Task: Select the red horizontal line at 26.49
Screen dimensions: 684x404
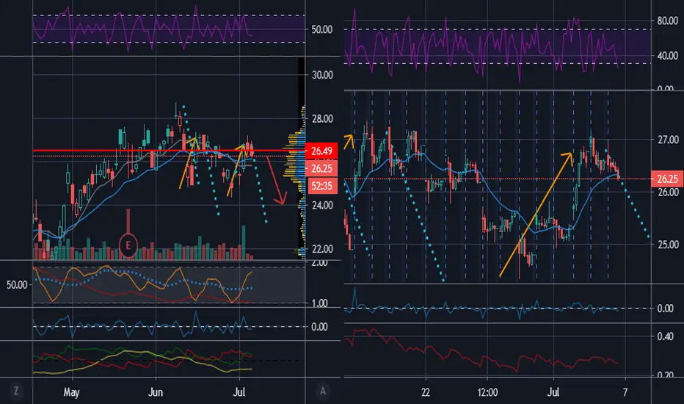Action: click(169, 151)
